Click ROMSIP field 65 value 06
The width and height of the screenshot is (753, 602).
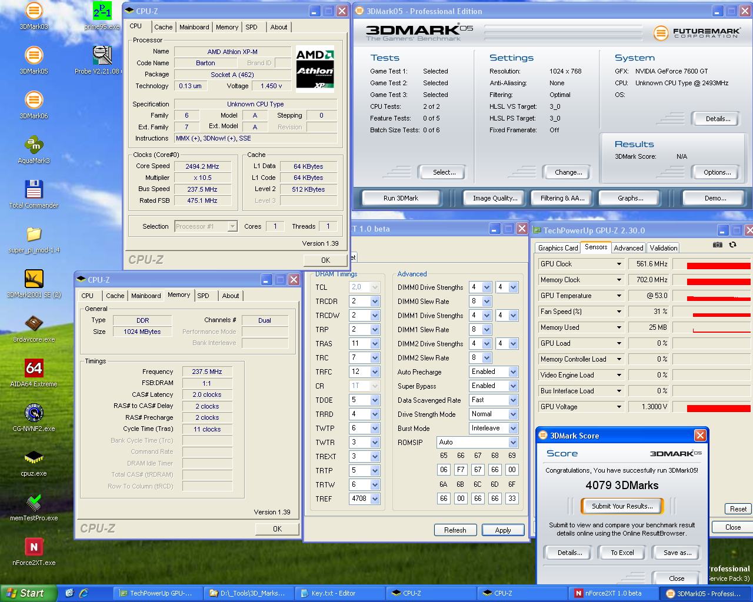(444, 470)
